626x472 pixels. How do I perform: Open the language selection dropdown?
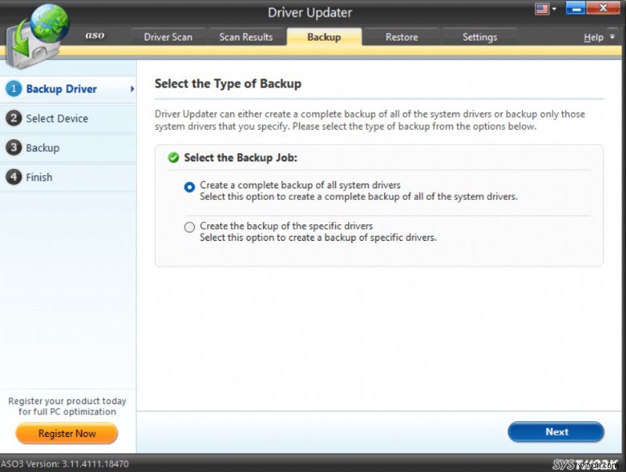(552, 9)
